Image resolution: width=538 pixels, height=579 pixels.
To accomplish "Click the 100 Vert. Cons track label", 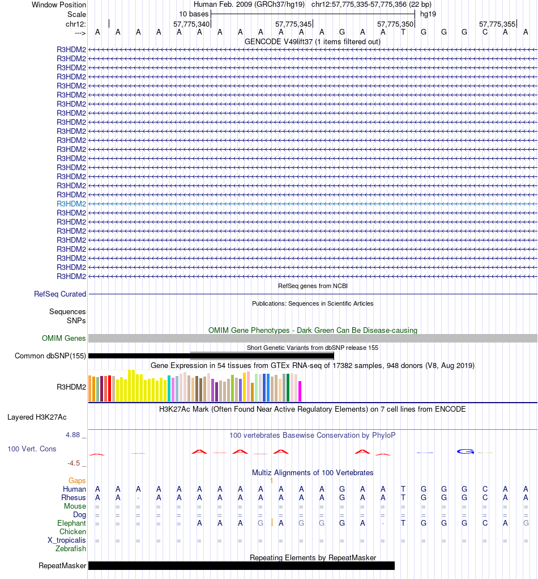I will [32, 449].
